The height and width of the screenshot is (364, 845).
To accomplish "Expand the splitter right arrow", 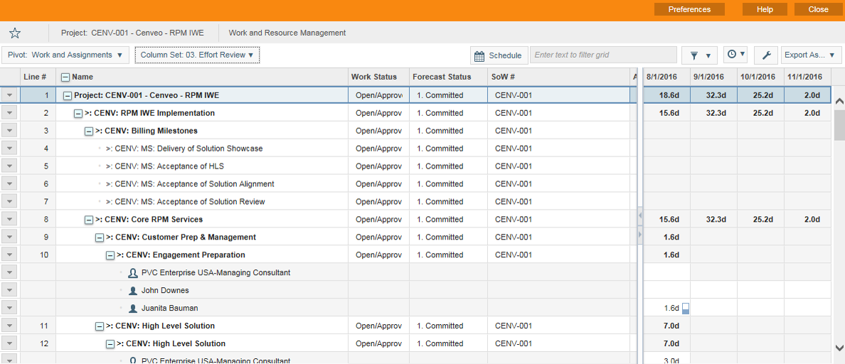I will click(x=640, y=234).
